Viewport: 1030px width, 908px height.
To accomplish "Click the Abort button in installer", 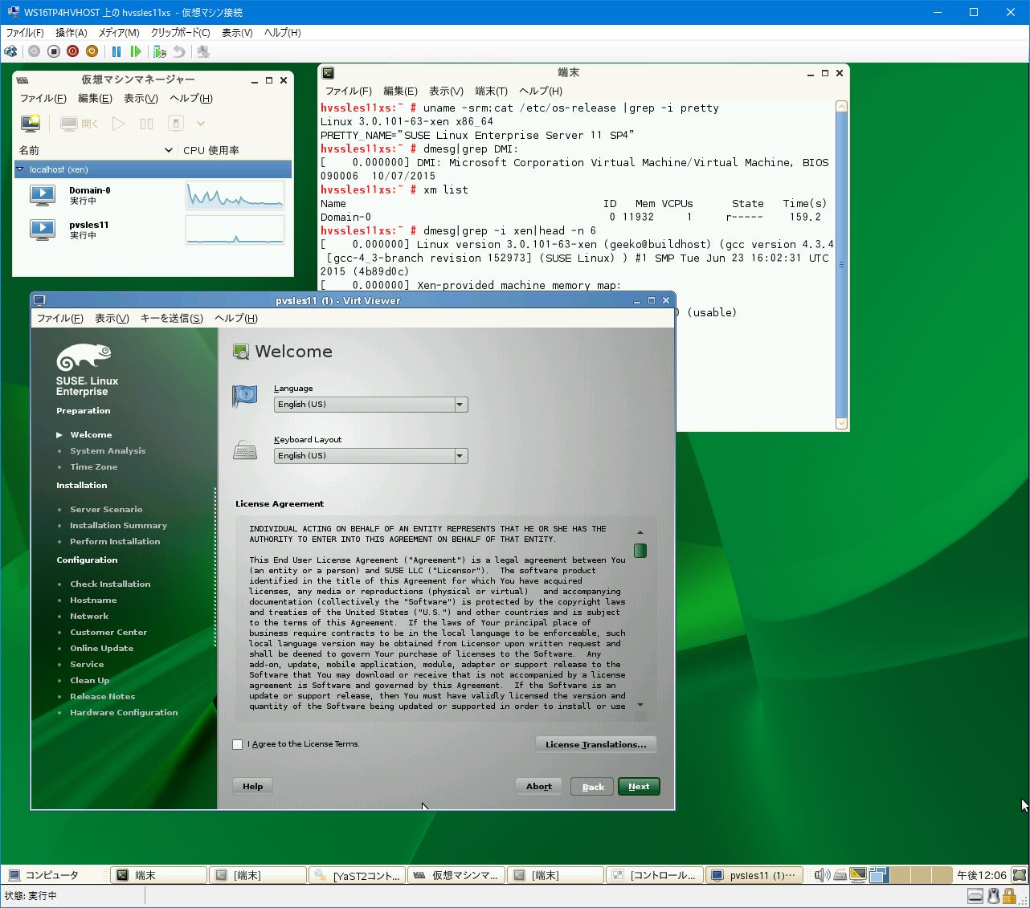I will tap(538, 786).
